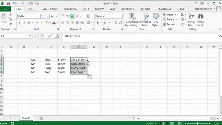Increase decimal places
Screen dimensions: 222x125
(x=116, y=23)
